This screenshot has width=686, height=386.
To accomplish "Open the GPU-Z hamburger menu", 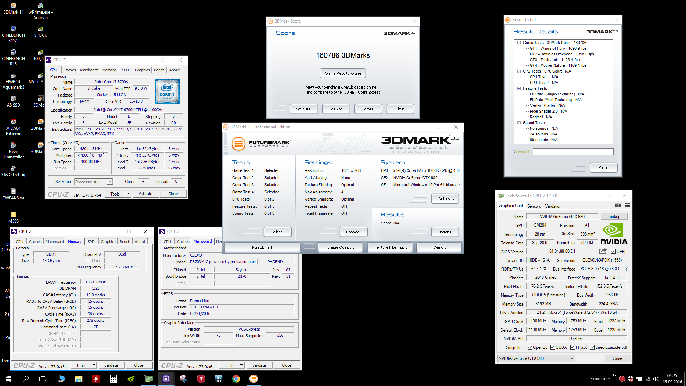I will (x=627, y=206).
